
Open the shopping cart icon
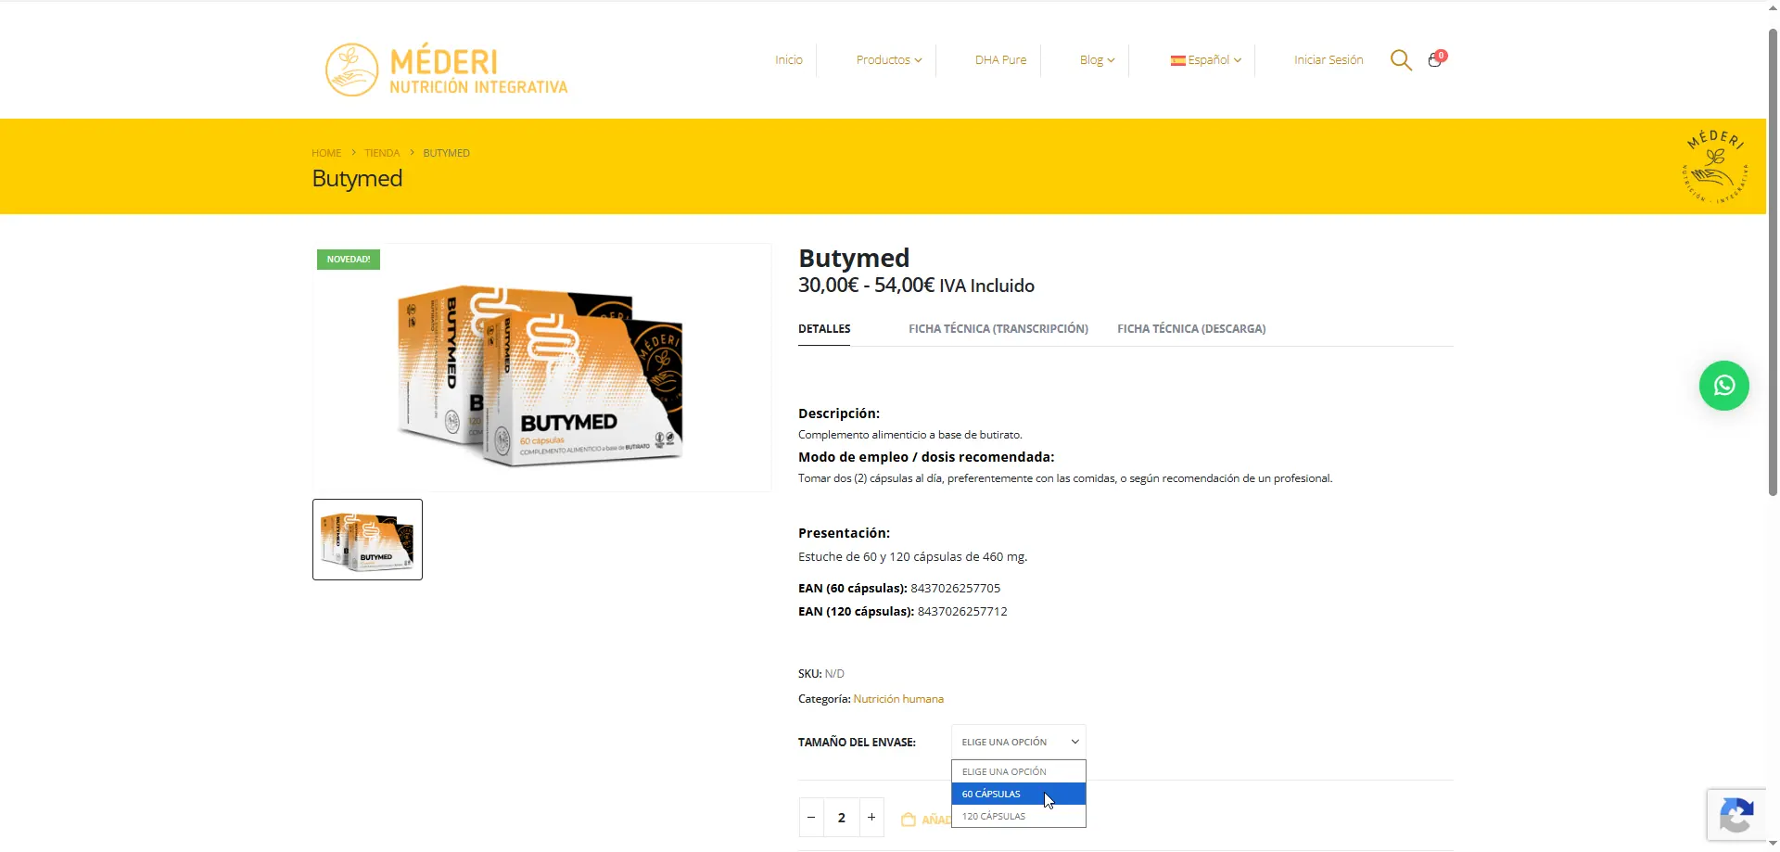point(1436,59)
